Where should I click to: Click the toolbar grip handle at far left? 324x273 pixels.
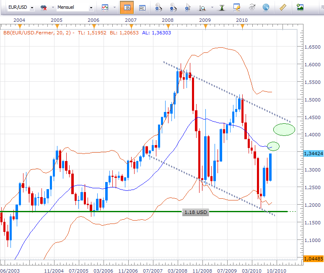(x=3, y=8)
